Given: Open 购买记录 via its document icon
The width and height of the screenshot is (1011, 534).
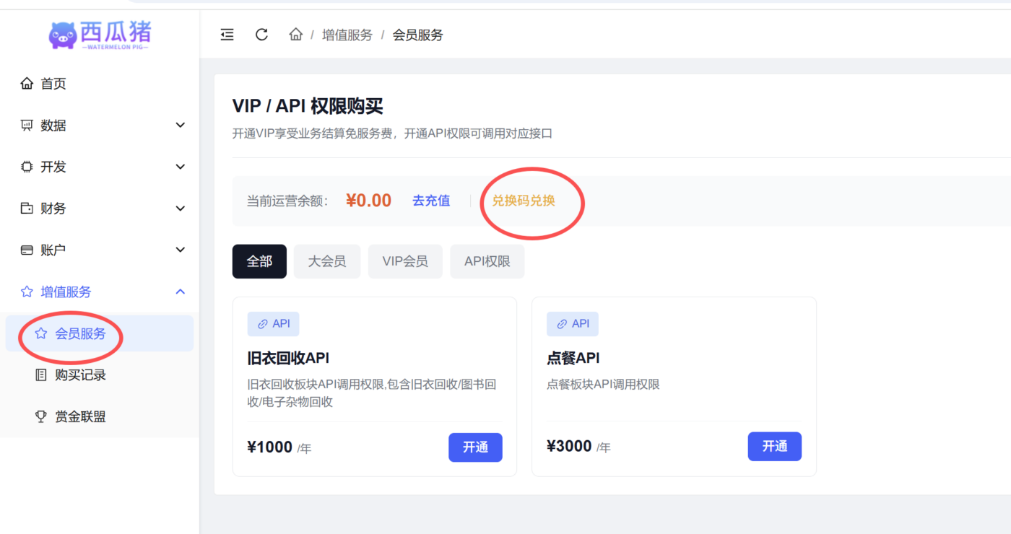Looking at the screenshot, I should [x=42, y=375].
